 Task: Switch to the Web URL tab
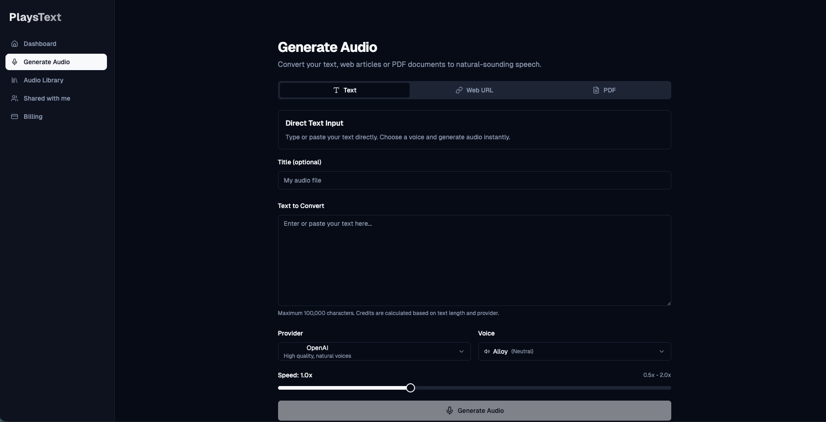(475, 90)
